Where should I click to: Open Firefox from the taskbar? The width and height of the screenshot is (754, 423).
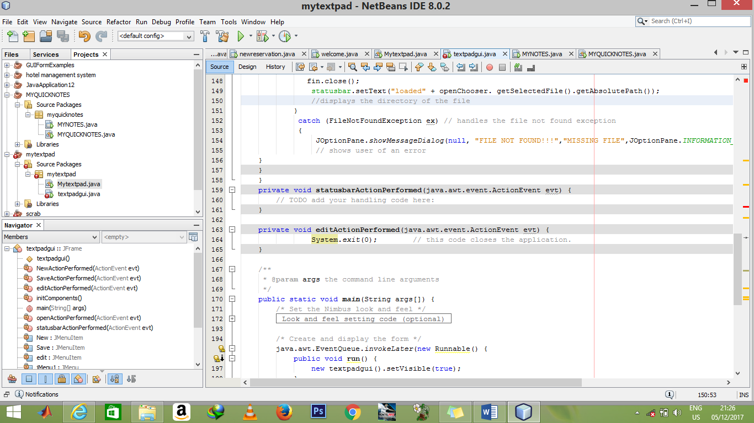point(285,411)
